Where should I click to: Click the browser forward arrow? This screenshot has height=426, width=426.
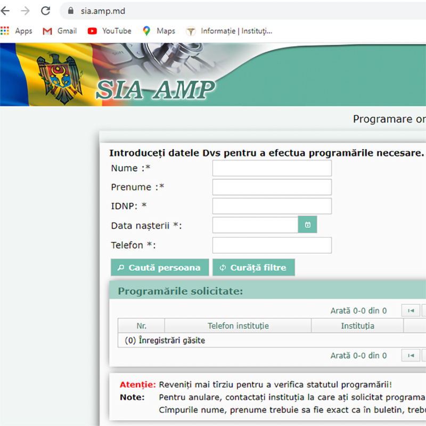point(25,11)
